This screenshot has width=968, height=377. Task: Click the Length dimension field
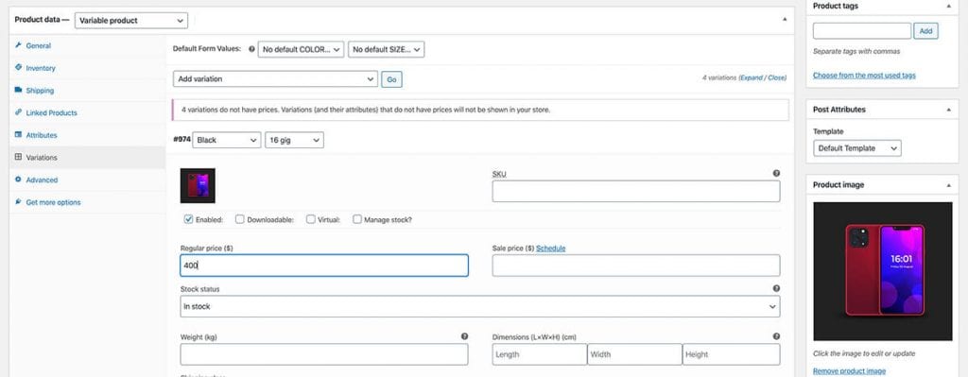click(540, 354)
